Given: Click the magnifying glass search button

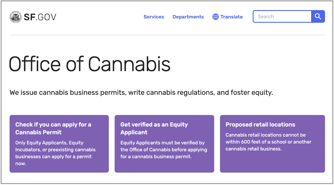Looking at the screenshot, I should (x=318, y=16).
